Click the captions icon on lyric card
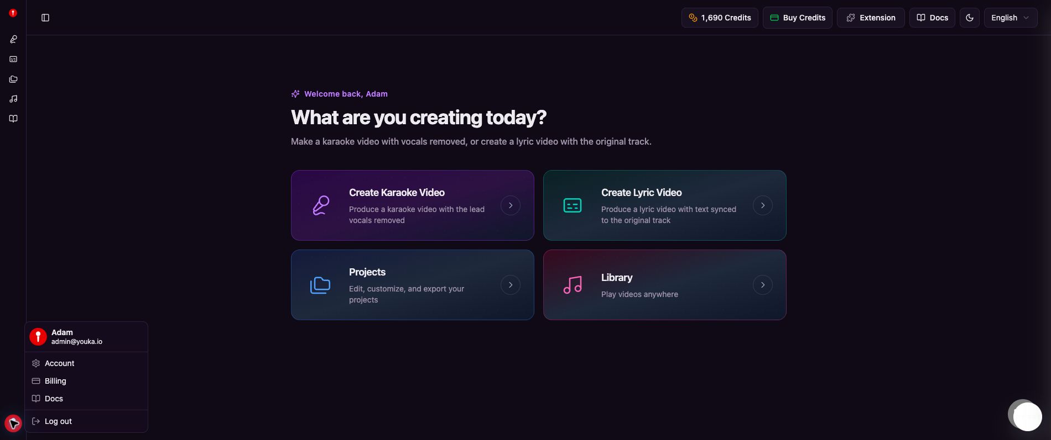 [x=572, y=205]
